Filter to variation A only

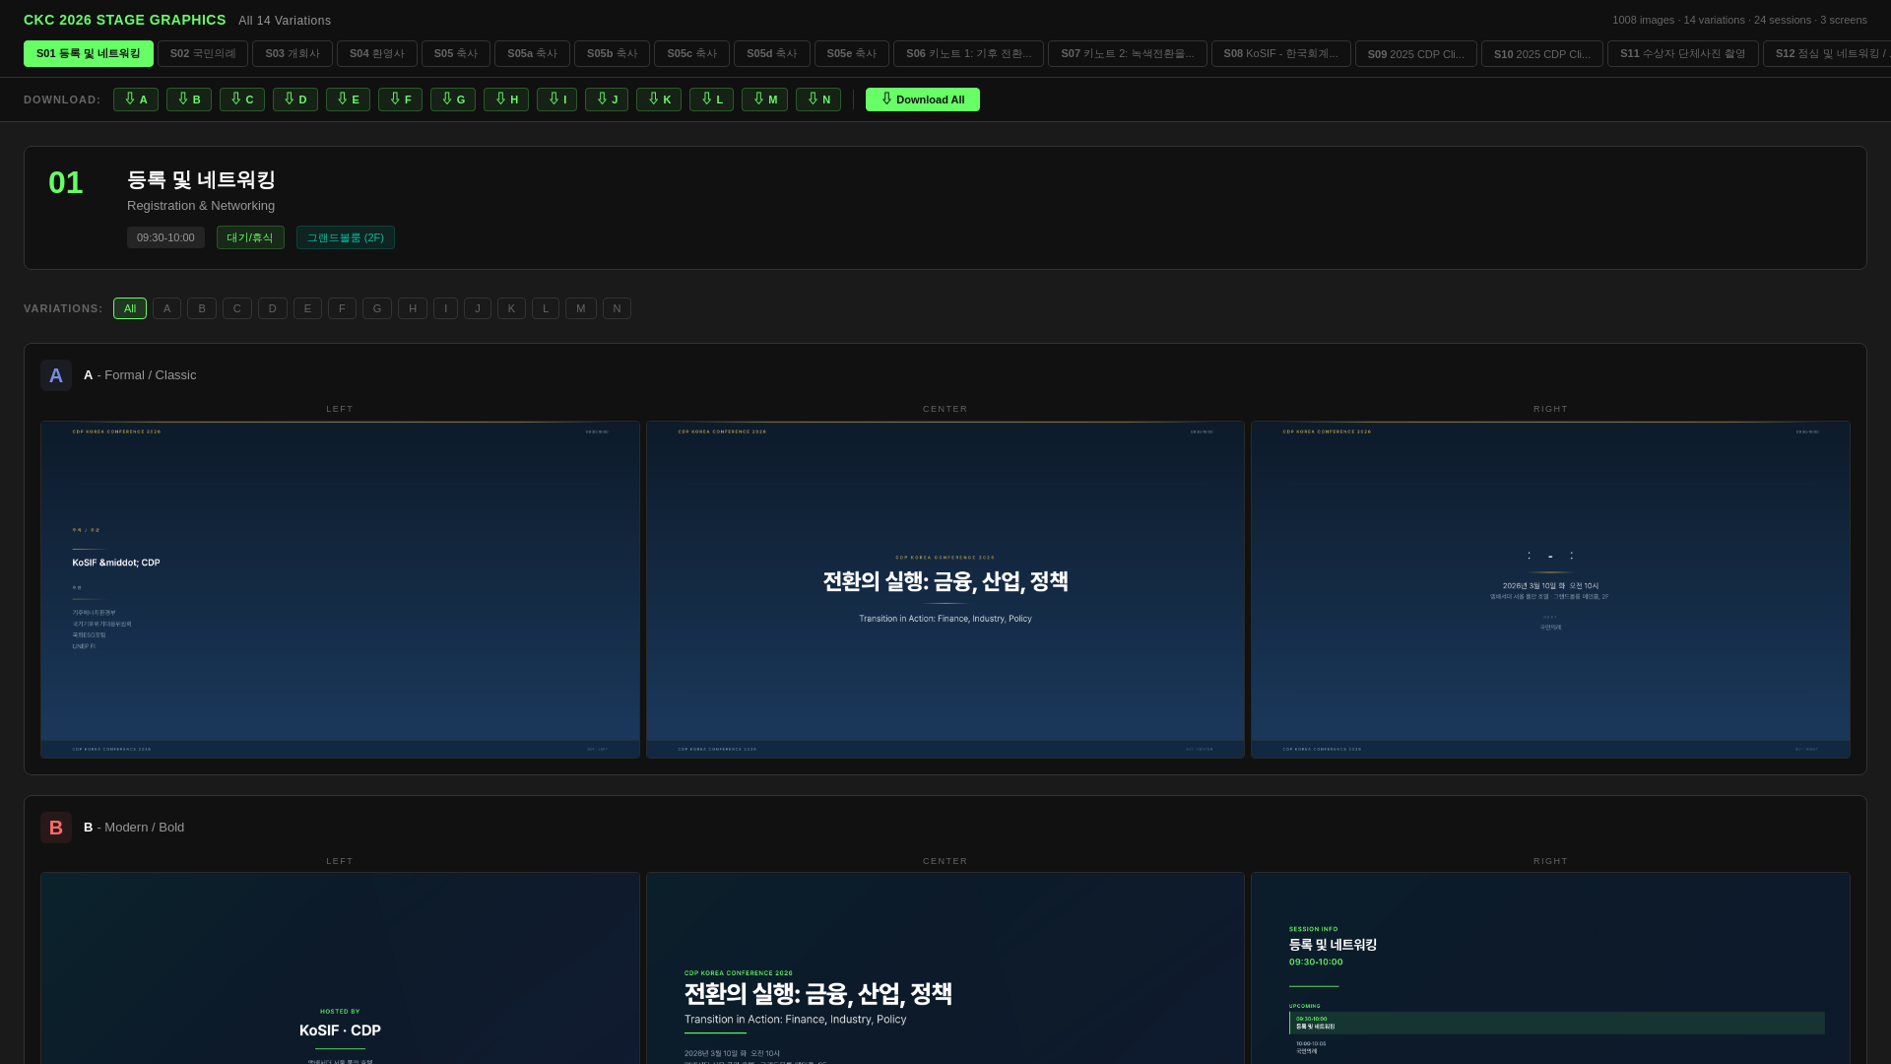[166, 308]
